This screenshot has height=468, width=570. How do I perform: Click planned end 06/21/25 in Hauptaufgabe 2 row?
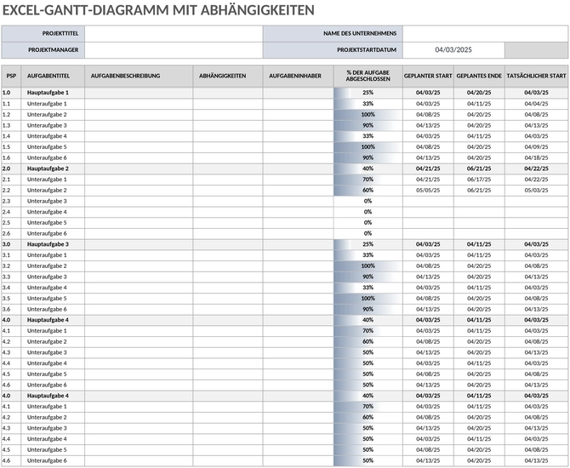(x=479, y=168)
